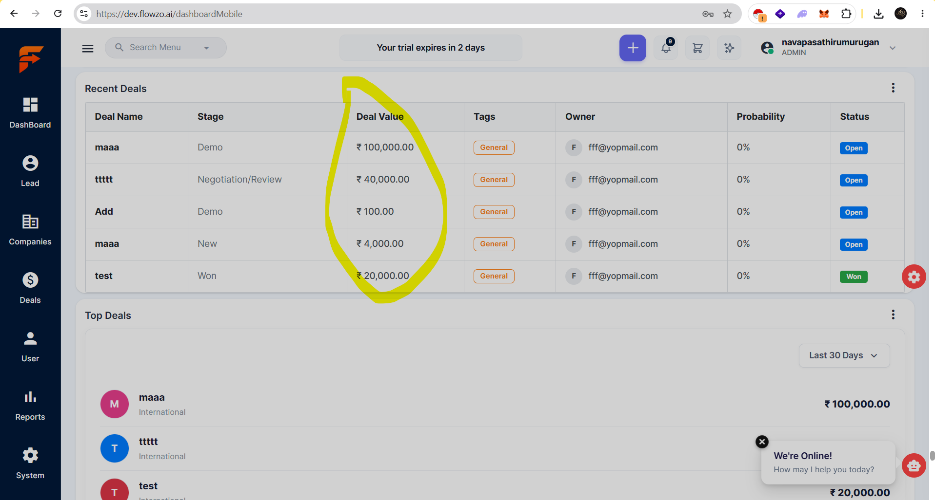Image resolution: width=935 pixels, height=500 pixels.
Task: Open the shopping cart icon
Action: (697, 48)
